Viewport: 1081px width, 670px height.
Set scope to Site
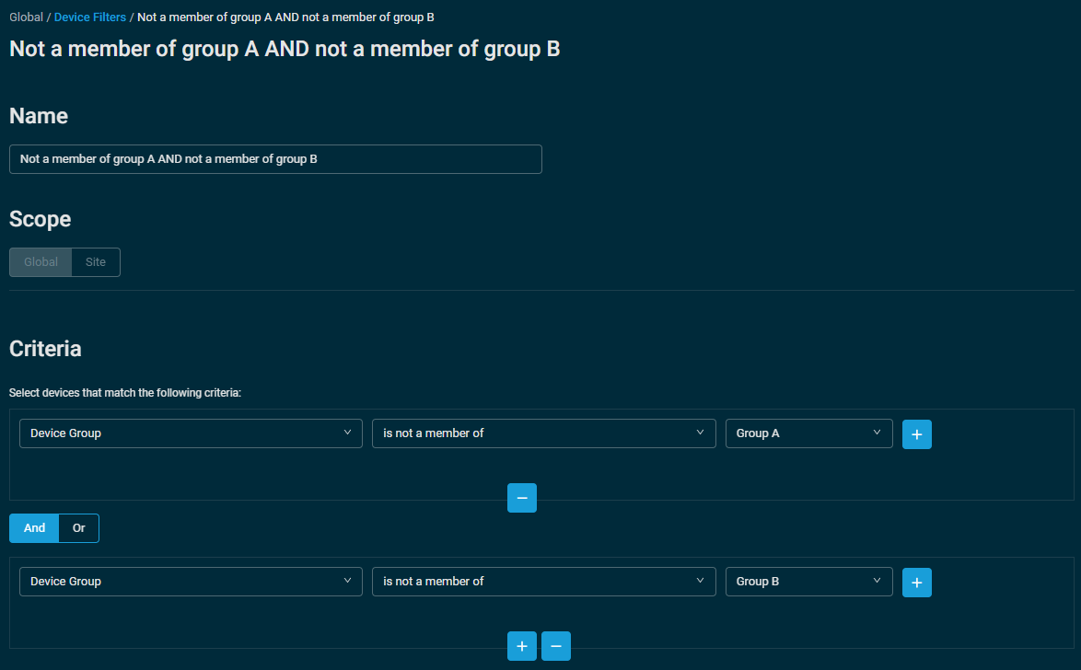coord(95,262)
